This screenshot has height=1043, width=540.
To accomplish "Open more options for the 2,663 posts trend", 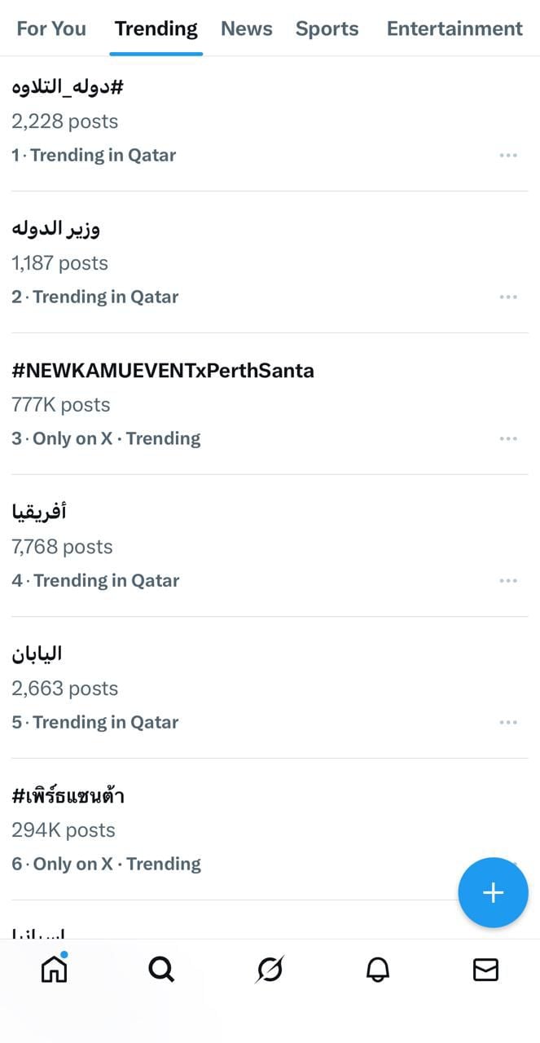I will [508, 722].
